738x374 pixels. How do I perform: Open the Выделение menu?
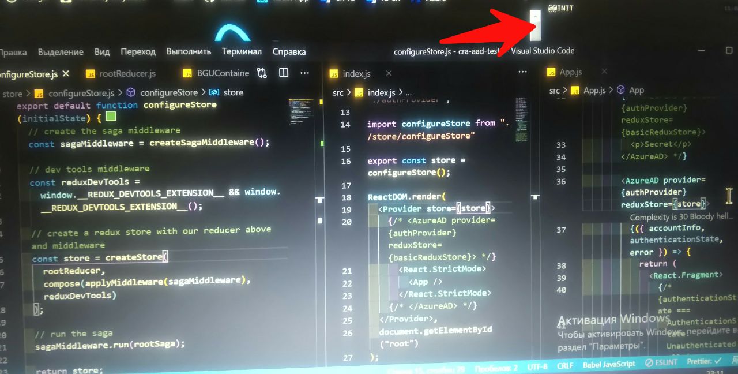tap(61, 52)
